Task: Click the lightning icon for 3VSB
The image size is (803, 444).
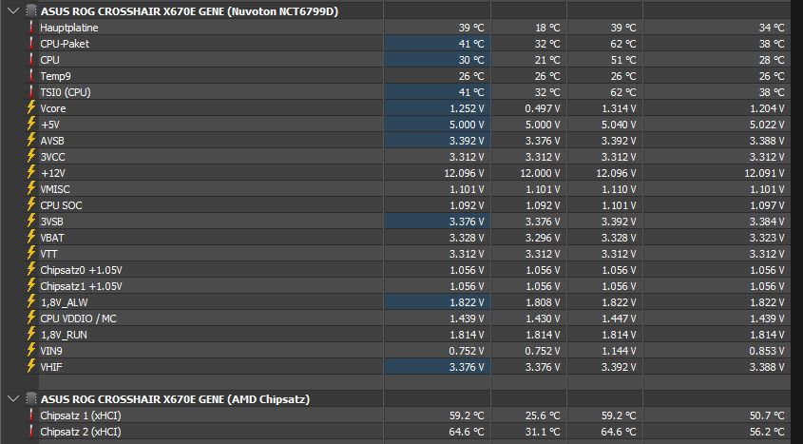Action: click(x=31, y=222)
